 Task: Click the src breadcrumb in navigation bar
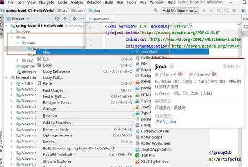tap(62, 11)
